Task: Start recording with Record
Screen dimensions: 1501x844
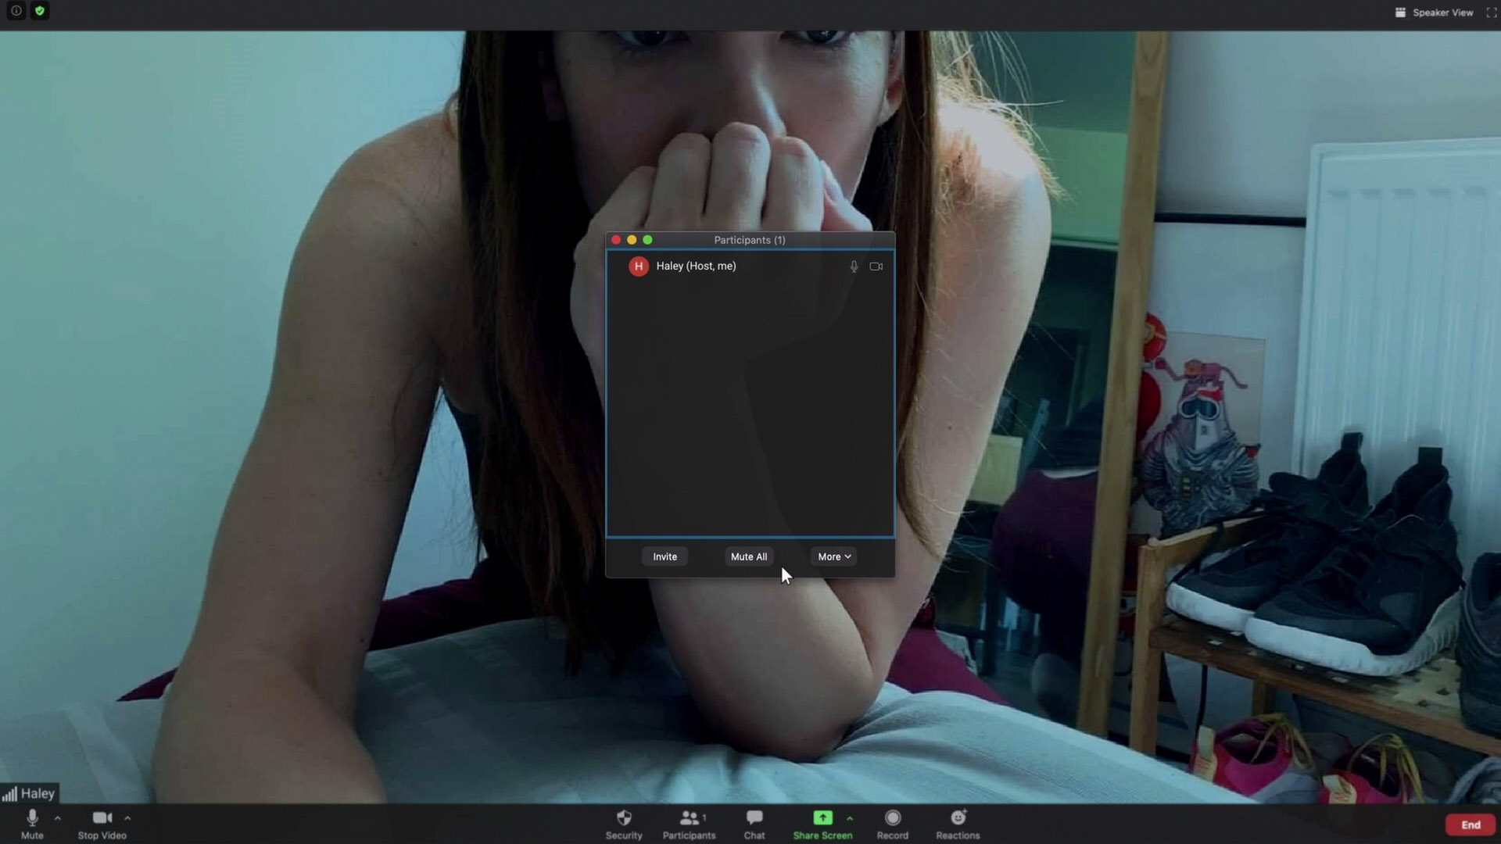Action: coord(893,824)
